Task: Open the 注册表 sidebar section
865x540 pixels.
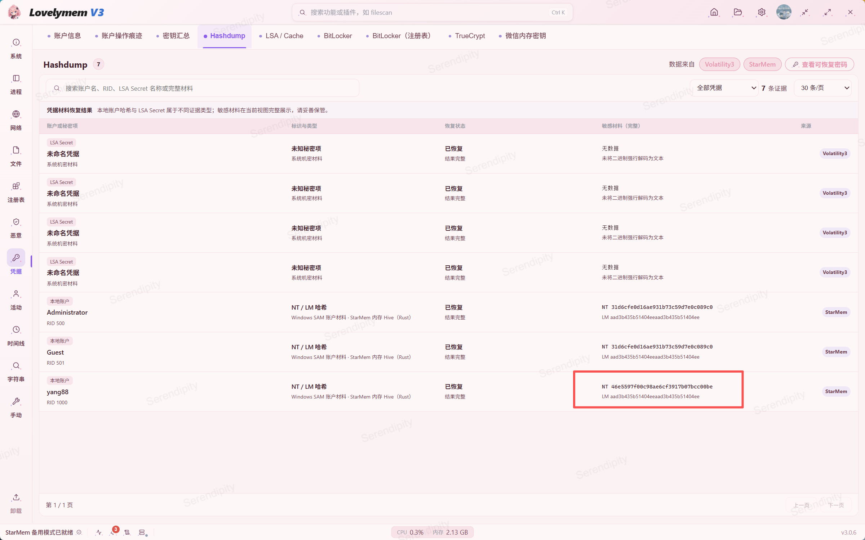Action: click(16, 193)
